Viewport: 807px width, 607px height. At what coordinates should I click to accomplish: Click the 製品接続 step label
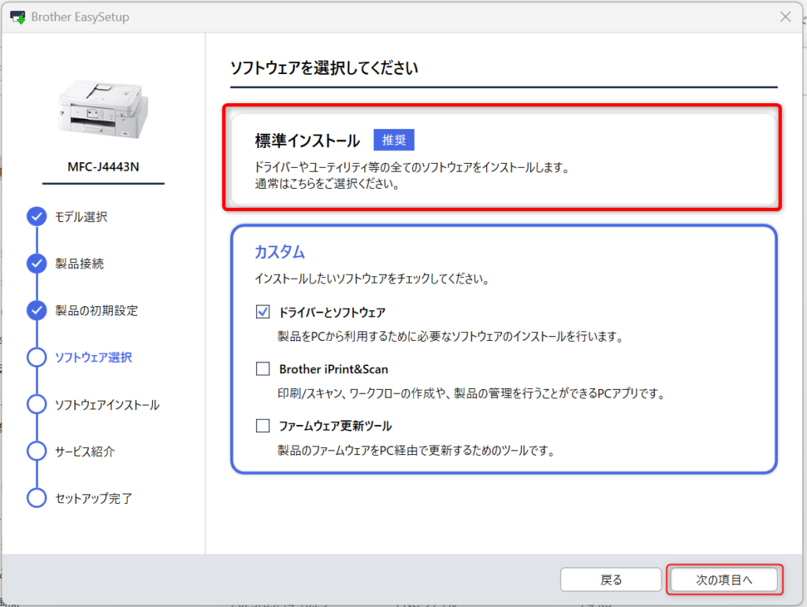pyautogui.click(x=80, y=264)
